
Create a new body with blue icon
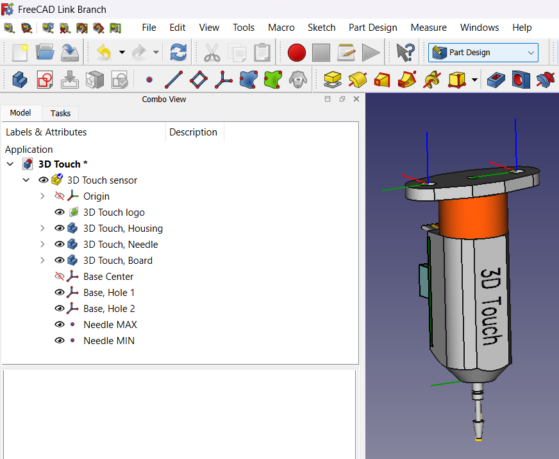20,79
